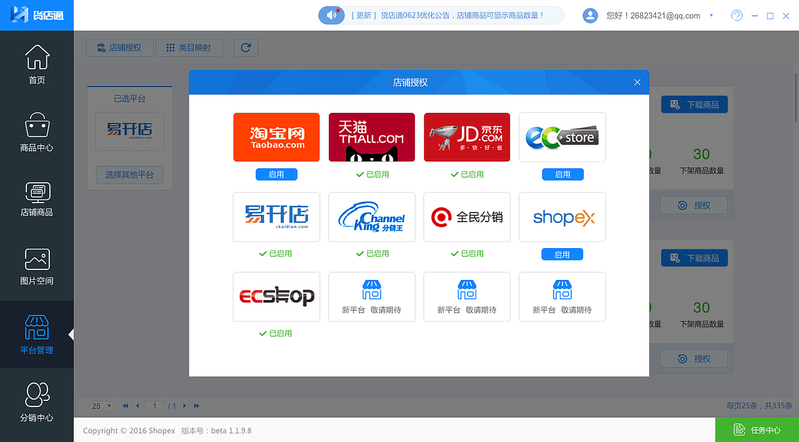The height and width of the screenshot is (442, 799).
Task: Click lower 下载商品 button
Action: click(694, 258)
